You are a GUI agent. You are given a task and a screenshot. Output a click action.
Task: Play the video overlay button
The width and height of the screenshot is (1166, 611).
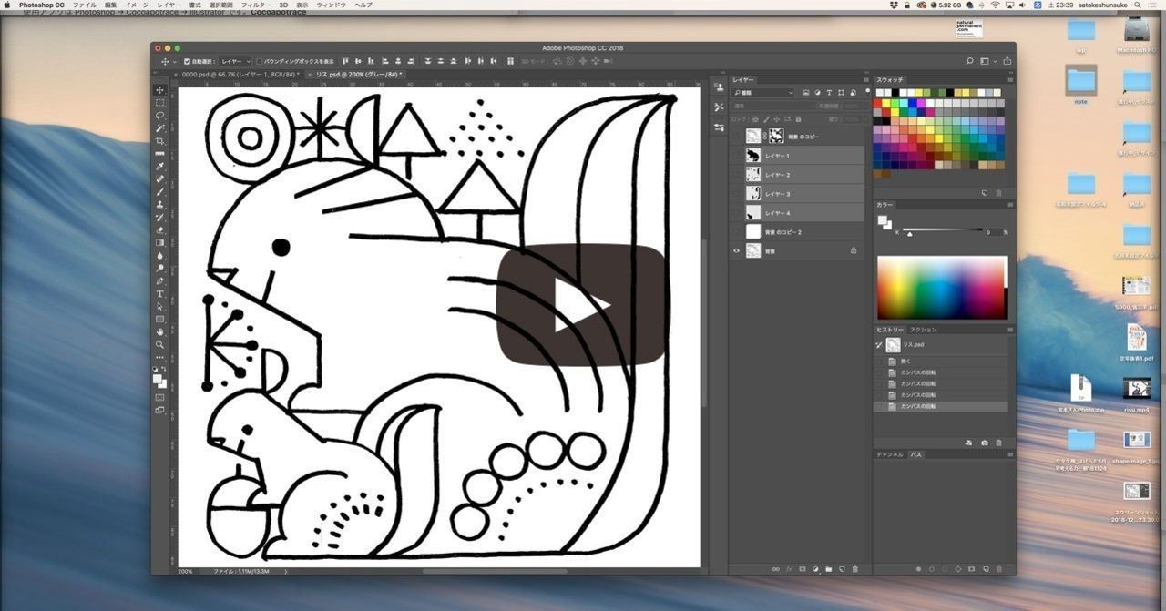tap(582, 306)
